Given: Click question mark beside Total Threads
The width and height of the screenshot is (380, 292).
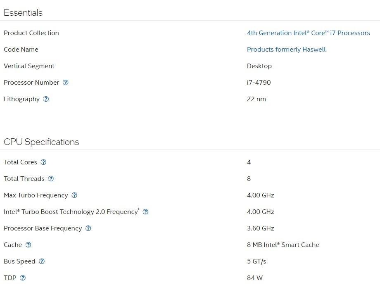Looking at the screenshot, I should 51,179.
